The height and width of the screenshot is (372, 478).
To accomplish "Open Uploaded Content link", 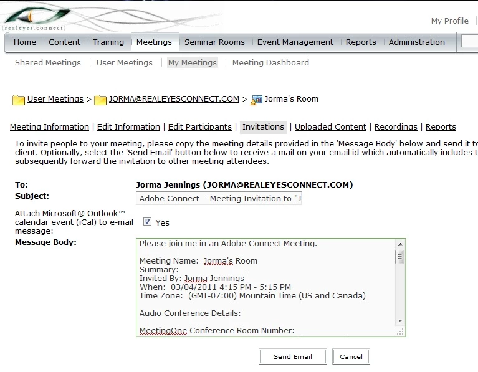I will [330, 127].
